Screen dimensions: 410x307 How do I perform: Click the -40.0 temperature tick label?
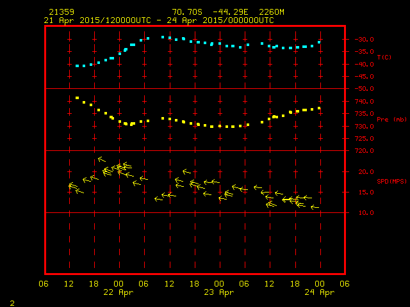click(364, 64)
